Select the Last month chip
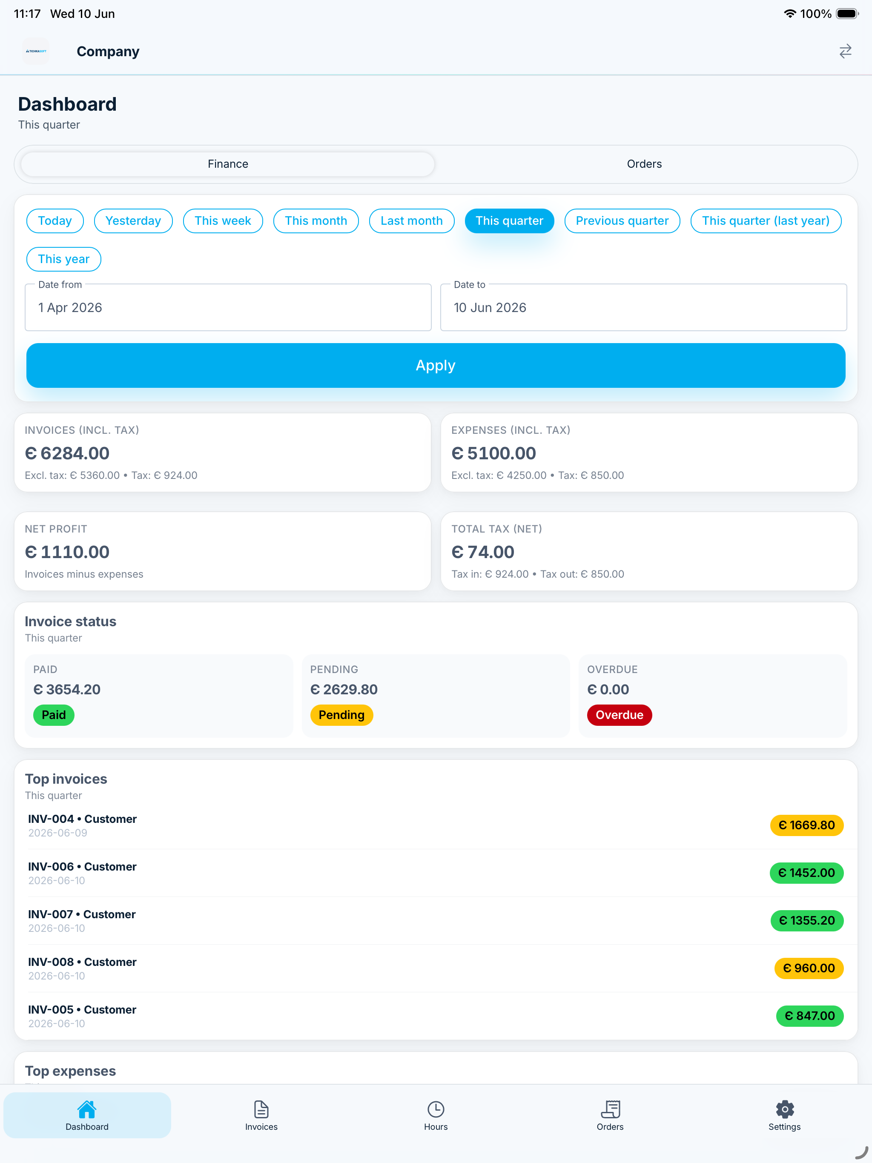 click(x=412, y=221)
